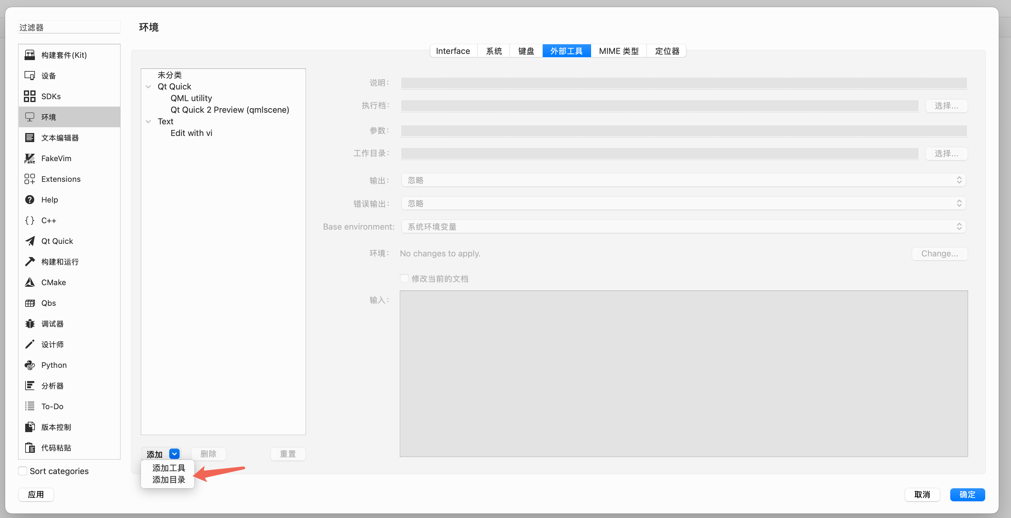Image resolution: width=1011 pixels, height=518 pixels.
Task: Collapse the Qt Quick tree category
Action: (x=148, y=87)
